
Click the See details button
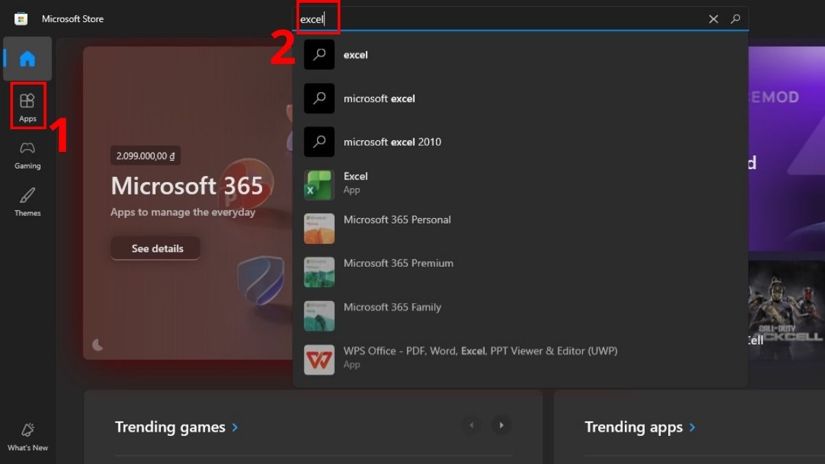coord(155,248)
